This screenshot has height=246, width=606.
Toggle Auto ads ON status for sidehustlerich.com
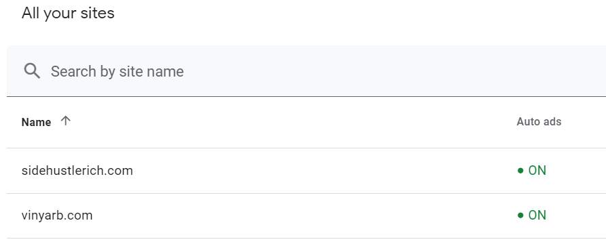coord(532,170)
